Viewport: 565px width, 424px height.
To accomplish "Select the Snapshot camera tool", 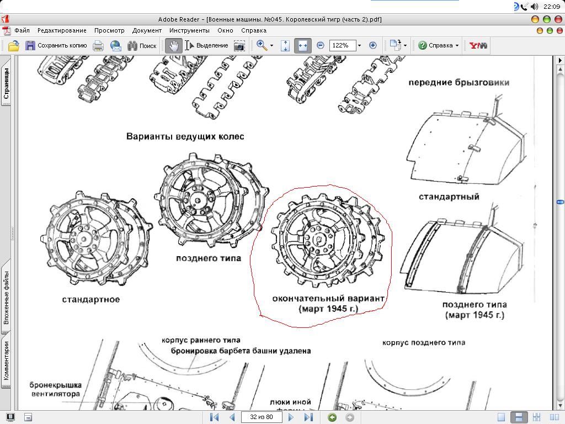I will (x=239, y=46).
